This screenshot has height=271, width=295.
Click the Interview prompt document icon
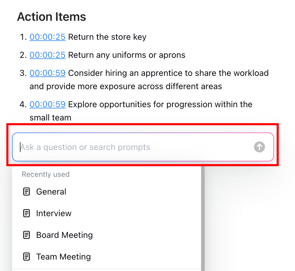tap(26, 213)
